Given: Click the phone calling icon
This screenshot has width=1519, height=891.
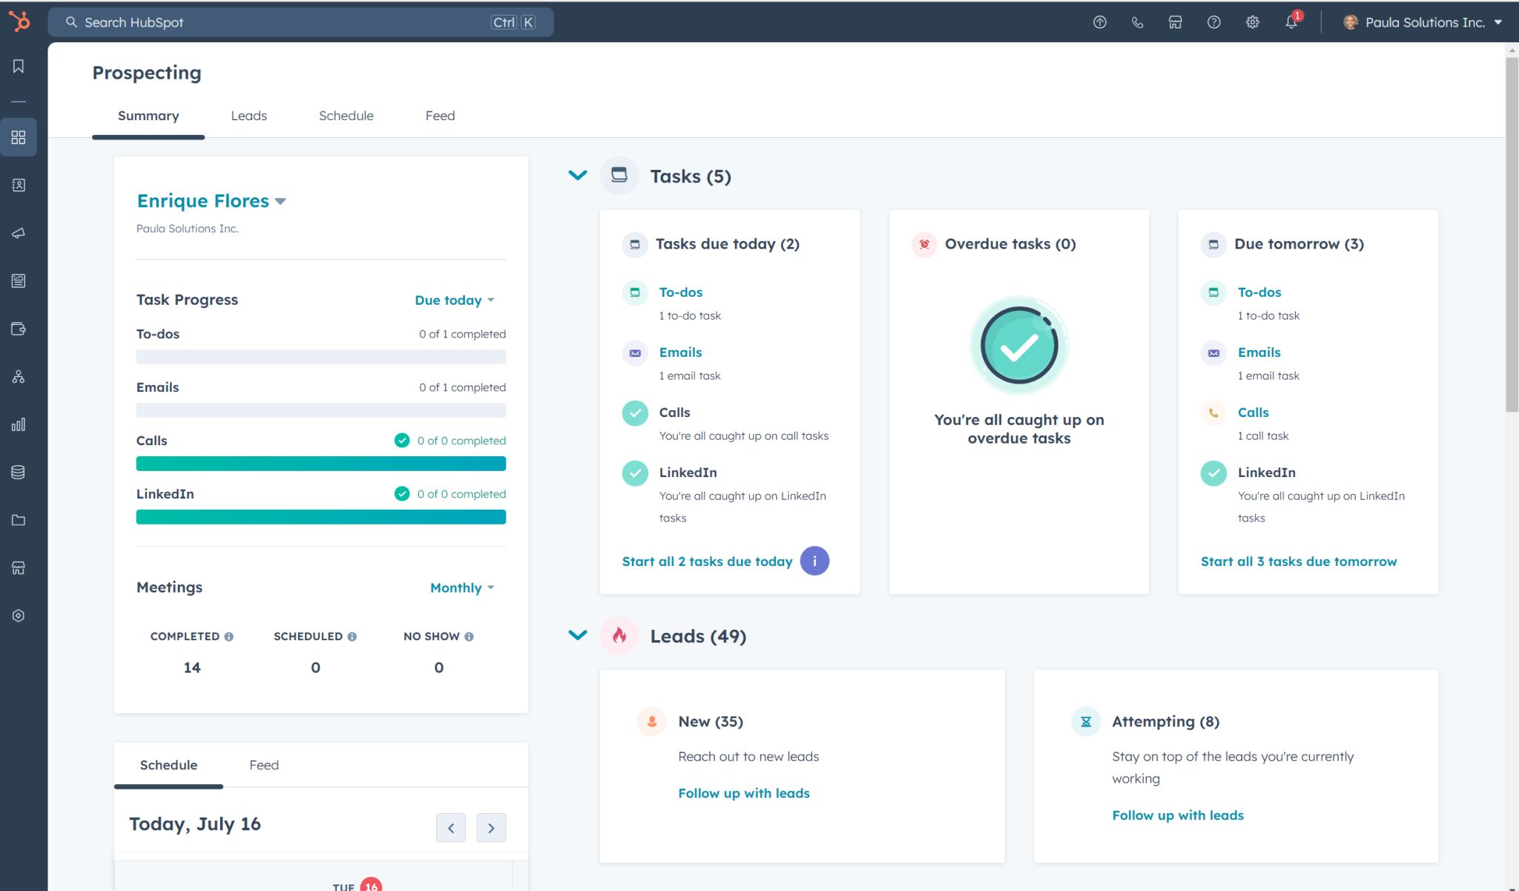Looking at the screenshot, I should (1137, 22).
